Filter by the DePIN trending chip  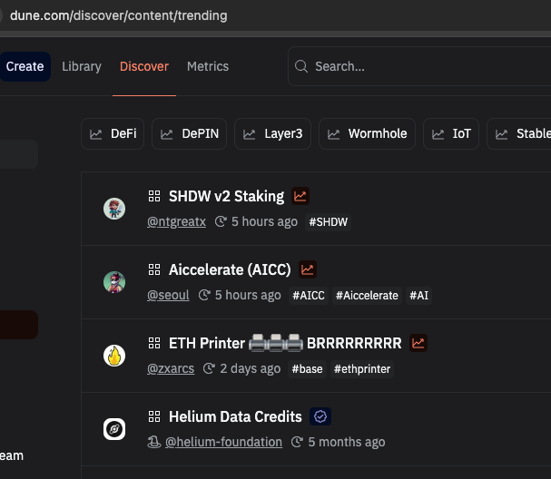189,133
